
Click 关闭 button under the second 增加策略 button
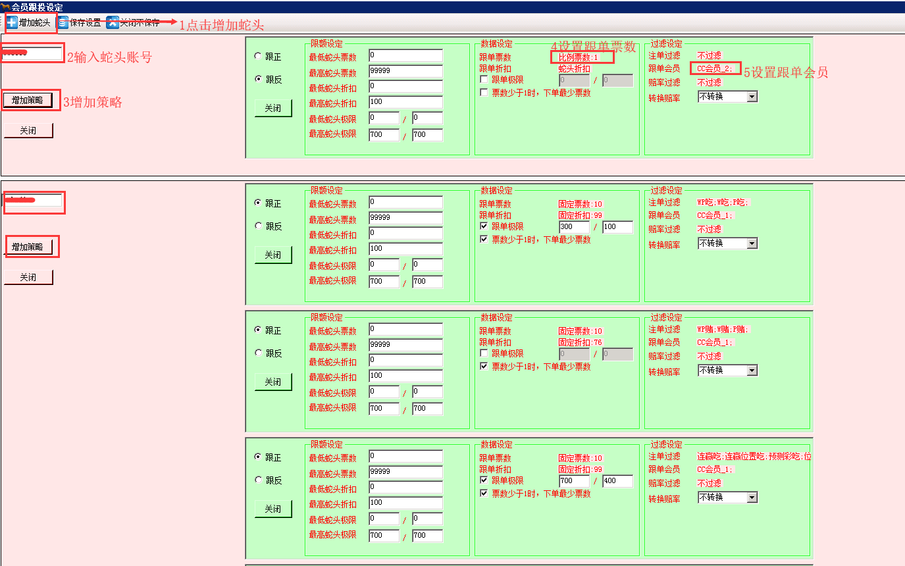point(28,278)
